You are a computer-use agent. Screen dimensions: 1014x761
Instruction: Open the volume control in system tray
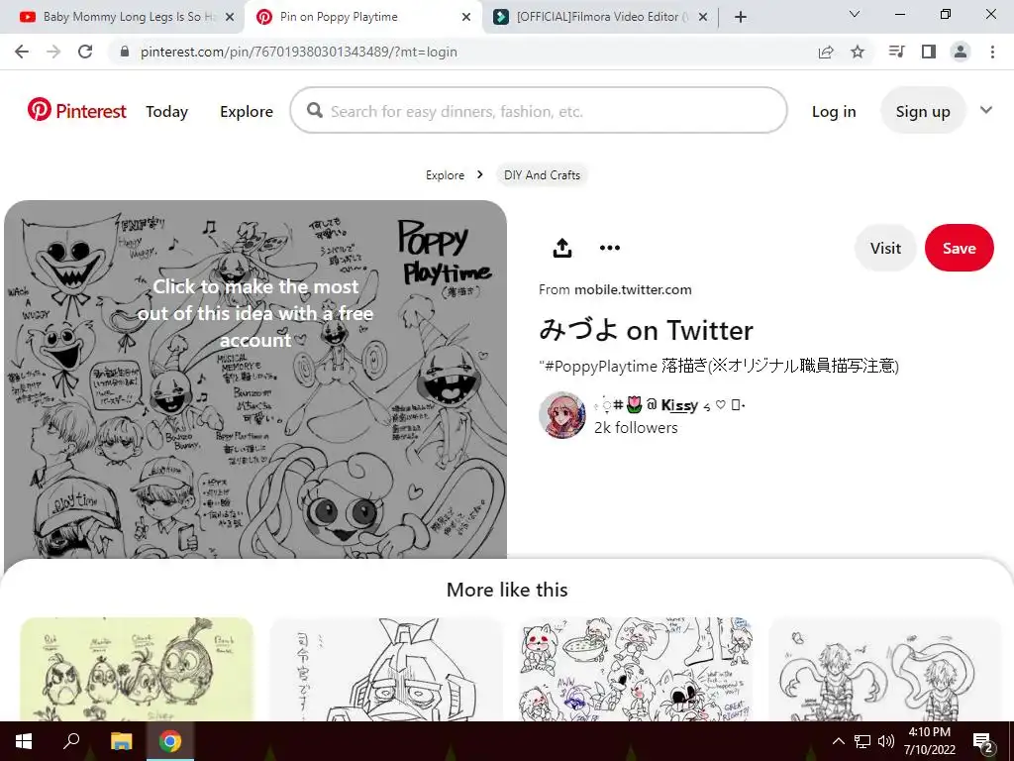point(886,741)
